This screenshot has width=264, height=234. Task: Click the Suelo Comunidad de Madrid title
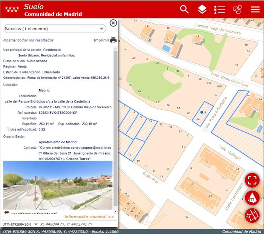(53, 10)
